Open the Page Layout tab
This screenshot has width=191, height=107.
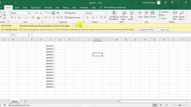[x=36, y=7]
